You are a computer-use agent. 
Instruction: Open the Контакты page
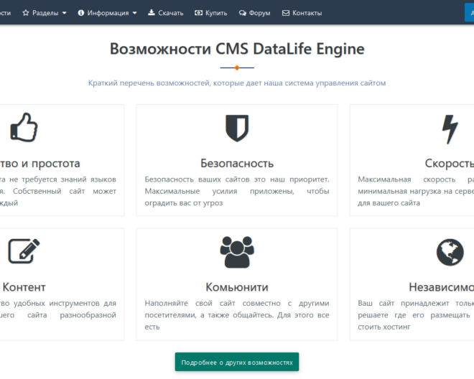[x=302, y=13]
